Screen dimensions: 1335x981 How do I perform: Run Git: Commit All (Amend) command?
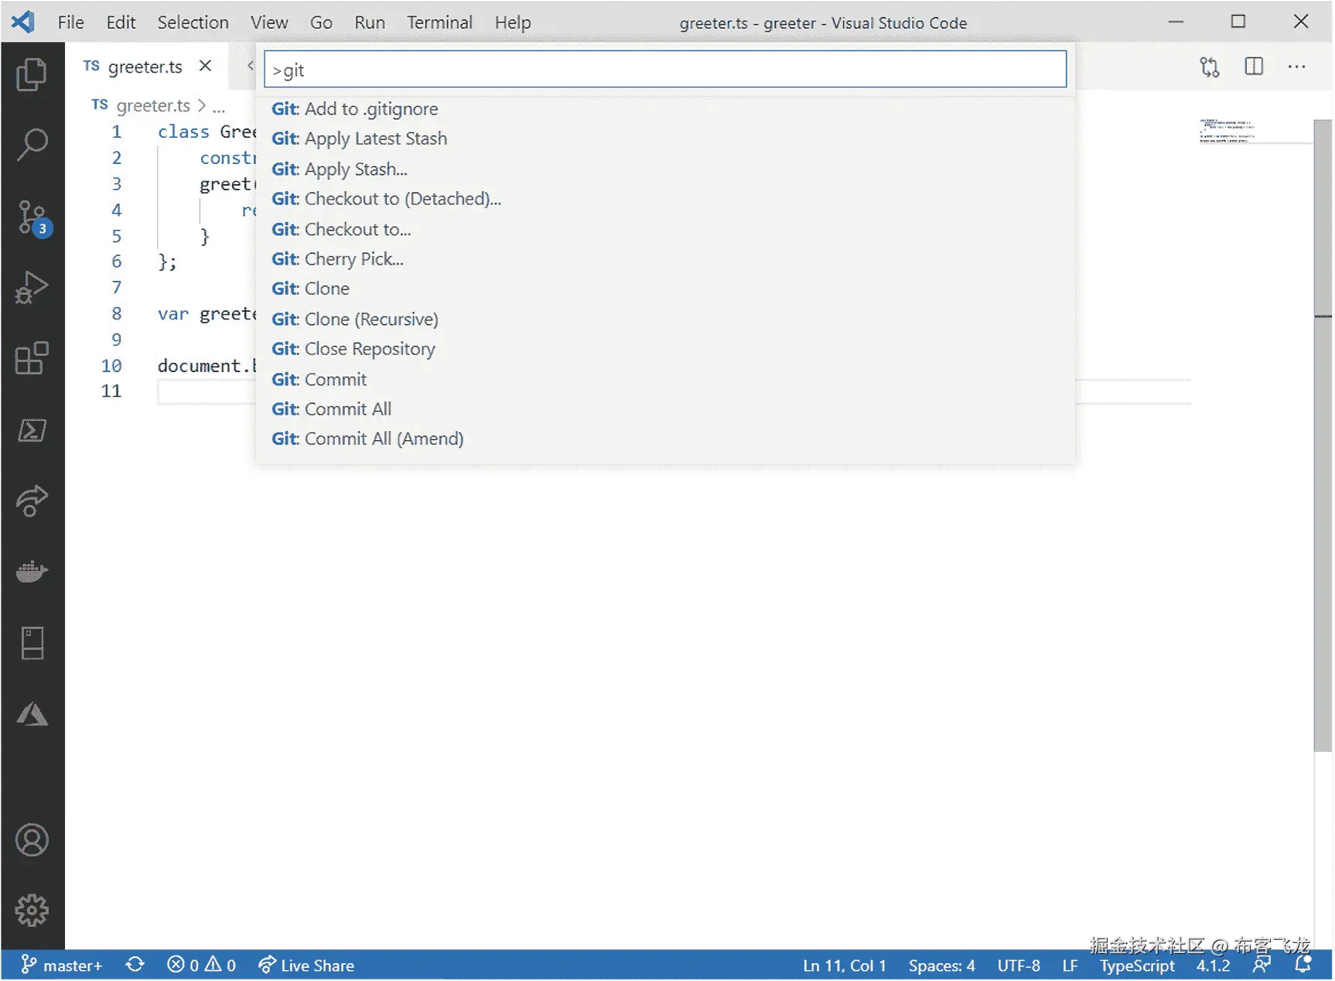pos(665,439)
